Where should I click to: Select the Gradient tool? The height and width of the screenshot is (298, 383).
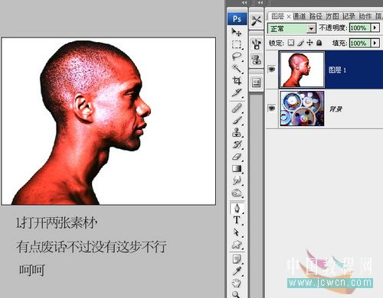tap(237, 169)
